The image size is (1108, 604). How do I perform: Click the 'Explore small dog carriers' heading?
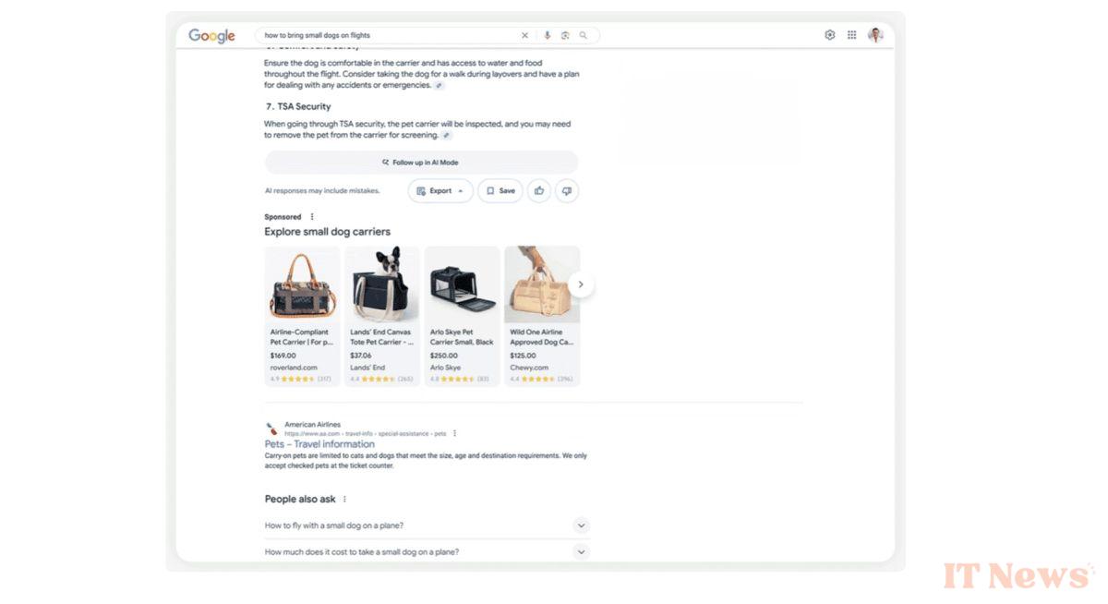pyautogui.click(x=328, y=232)
